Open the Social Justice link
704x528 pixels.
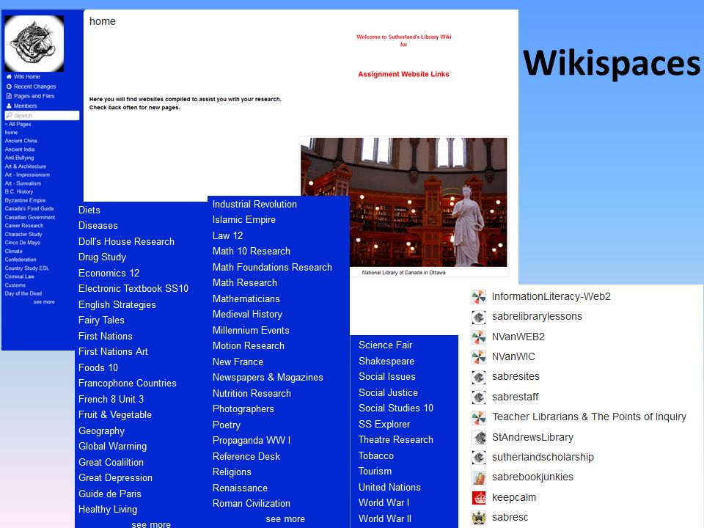tap(388, 393)
